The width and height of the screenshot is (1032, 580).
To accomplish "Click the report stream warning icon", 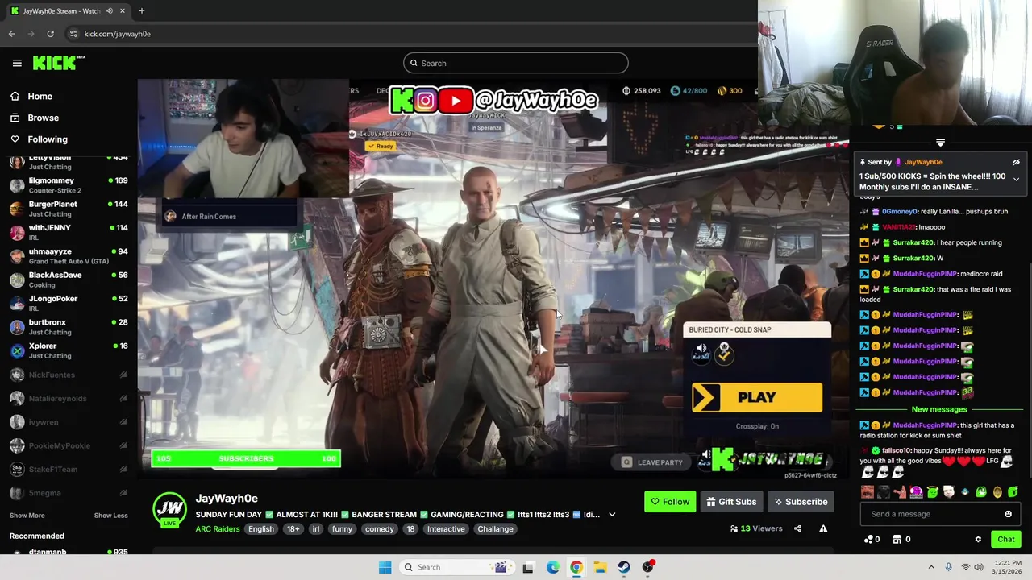I will (x=823, y=528).
